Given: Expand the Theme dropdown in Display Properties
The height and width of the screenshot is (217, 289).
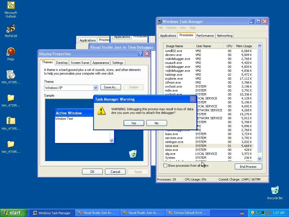Looking at the screenshot, I should 95,88.
